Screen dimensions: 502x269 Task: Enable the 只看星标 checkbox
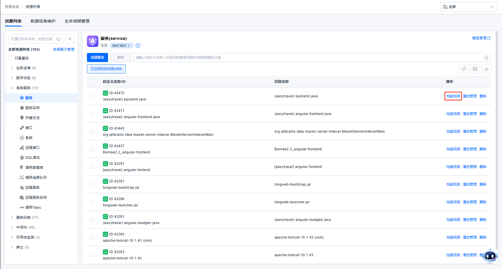(x=10, y=58)
